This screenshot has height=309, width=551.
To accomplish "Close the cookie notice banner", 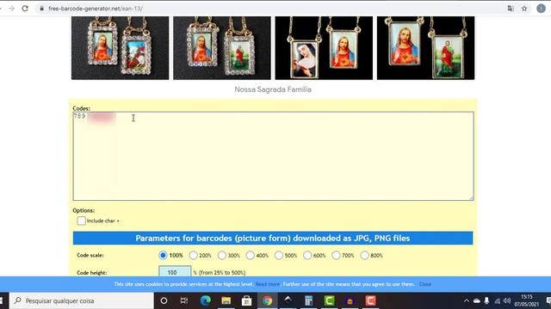I will pos(424,284).
